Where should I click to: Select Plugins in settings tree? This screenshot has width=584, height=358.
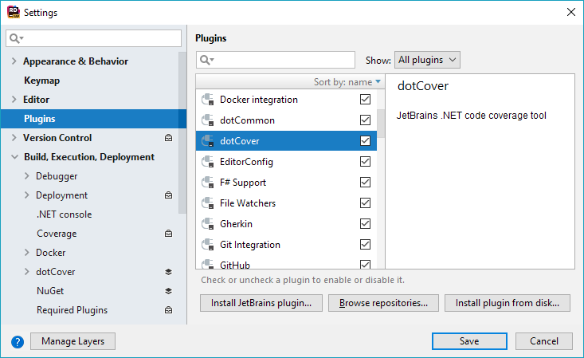tap(93, 119)
